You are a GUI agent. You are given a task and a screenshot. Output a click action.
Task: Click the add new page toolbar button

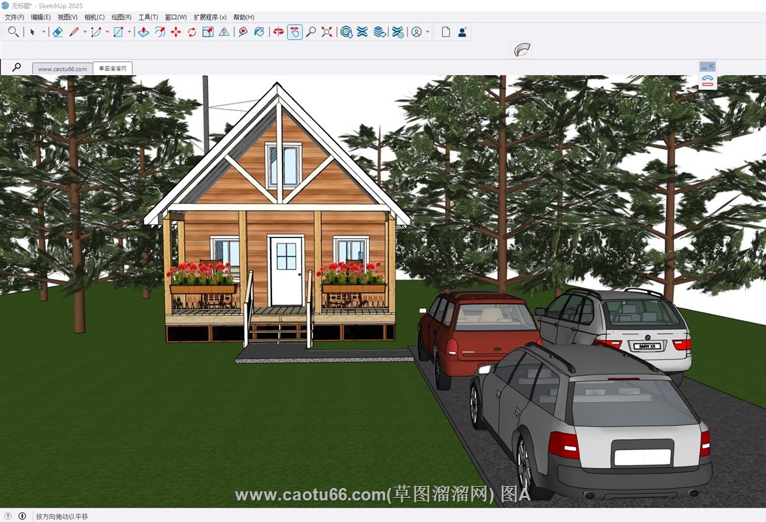coord(446,32)
